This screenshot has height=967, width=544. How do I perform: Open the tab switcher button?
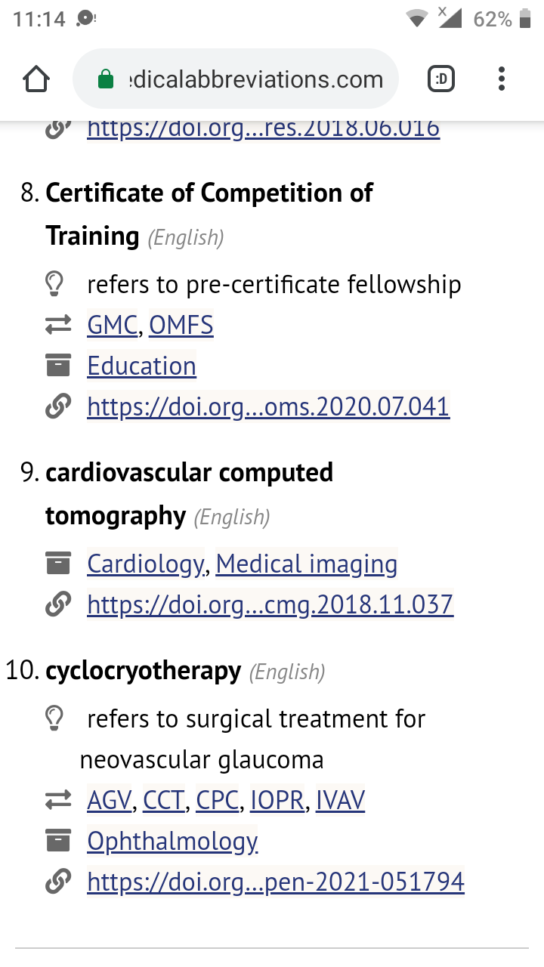pos(441,79)
